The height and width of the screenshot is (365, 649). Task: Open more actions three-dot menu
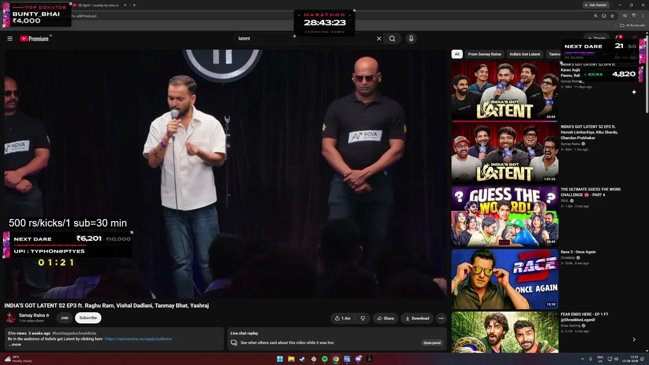point(441,318)
